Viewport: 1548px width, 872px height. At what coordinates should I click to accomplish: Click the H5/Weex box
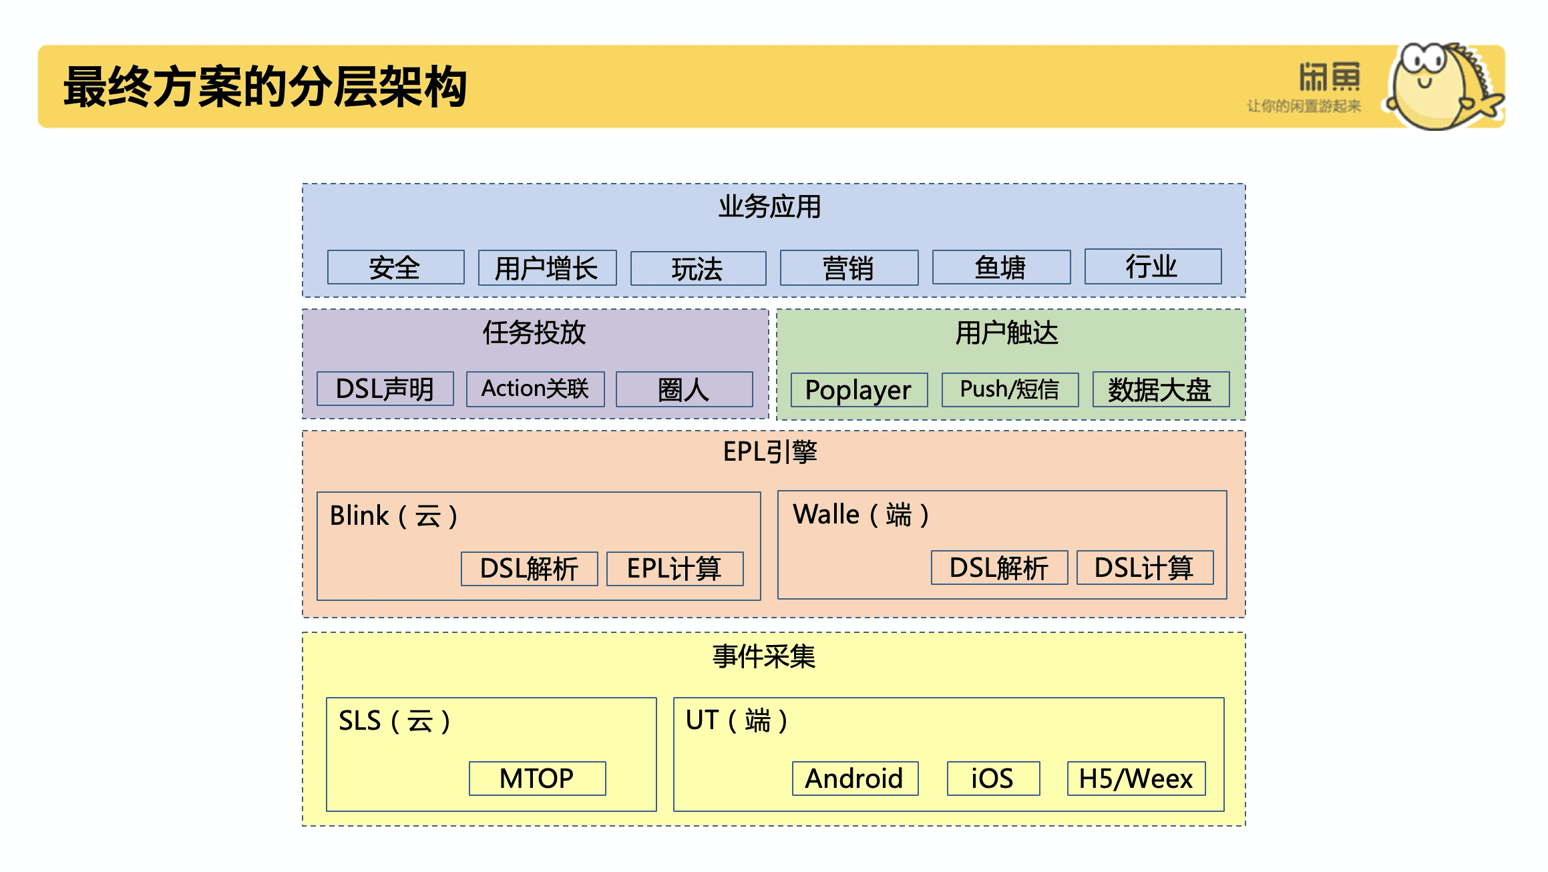(1136, 779)
